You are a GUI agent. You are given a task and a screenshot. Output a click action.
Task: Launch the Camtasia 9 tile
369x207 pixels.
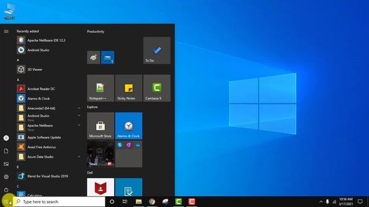point(157,88)
